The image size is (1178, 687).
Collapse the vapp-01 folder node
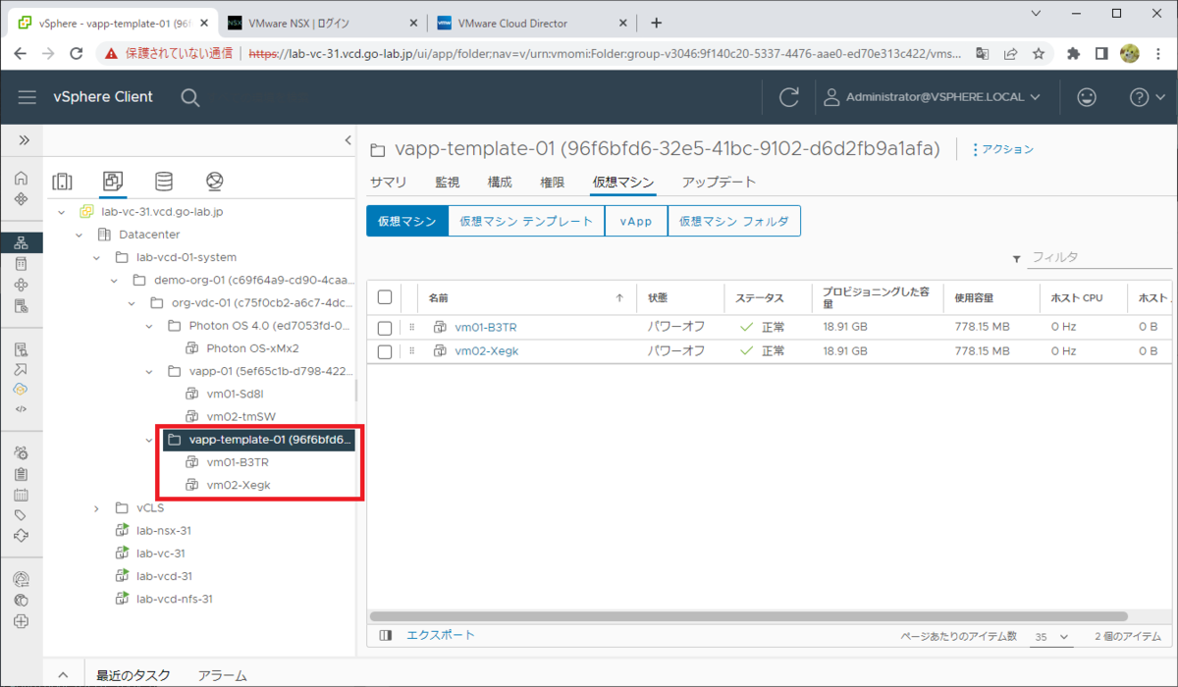(149, 371)
